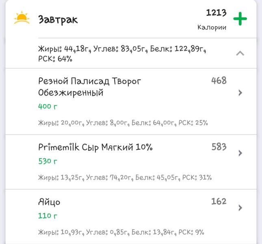Open Резной Палисад Творог entry arrow

pyautogui.click(x=240, y=93)
